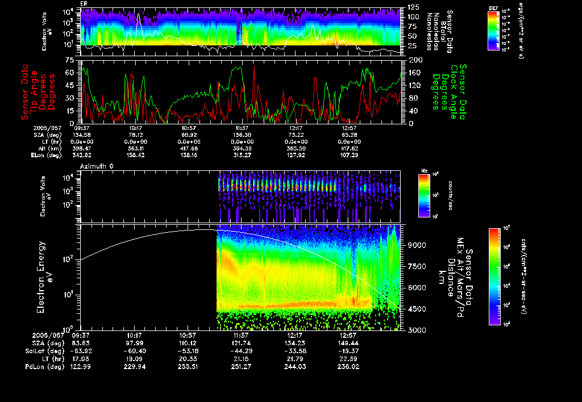Select SZA value 149.44
The width and height of the screenshot is (582, 402).
pyautogui.click(x=348, y=344)
